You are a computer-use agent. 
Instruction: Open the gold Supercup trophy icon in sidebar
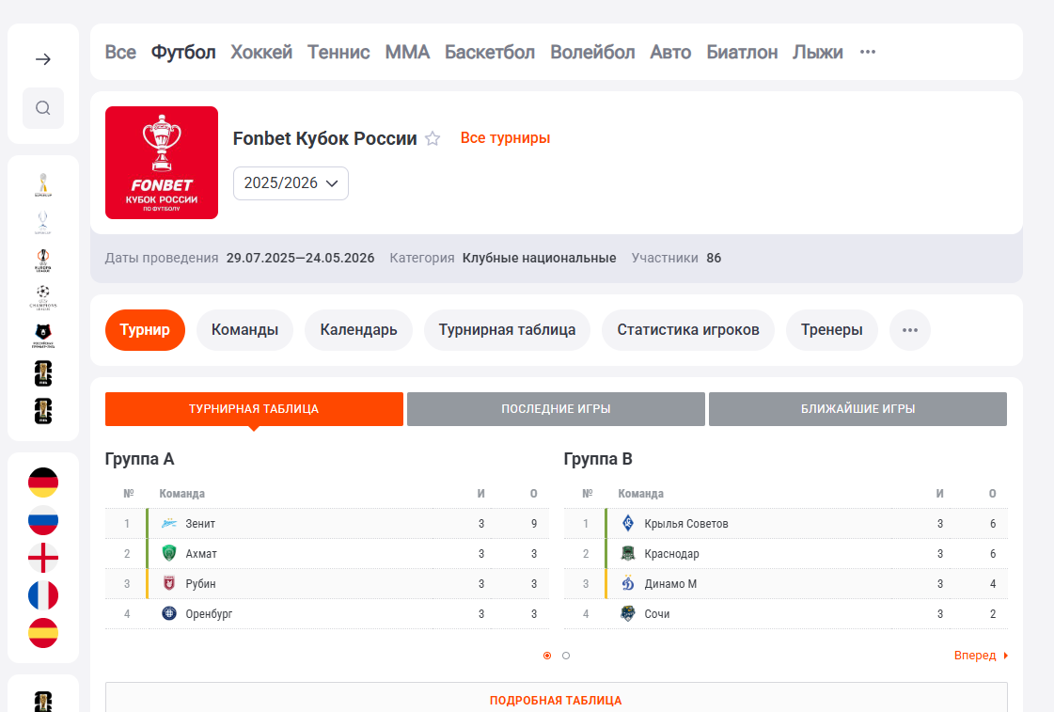(x=43, y=185)
